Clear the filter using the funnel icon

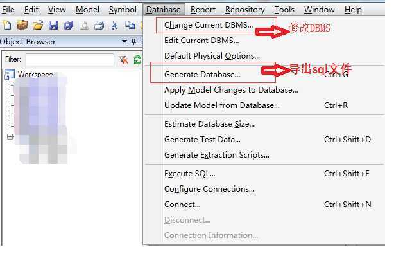[x=124, y=60]
